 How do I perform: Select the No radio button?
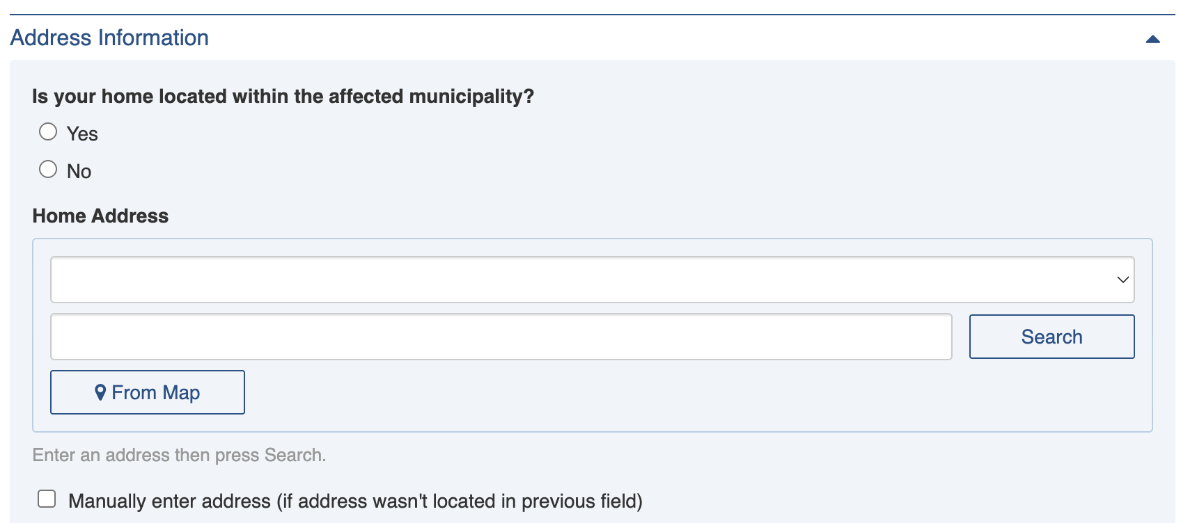(48, 170)
